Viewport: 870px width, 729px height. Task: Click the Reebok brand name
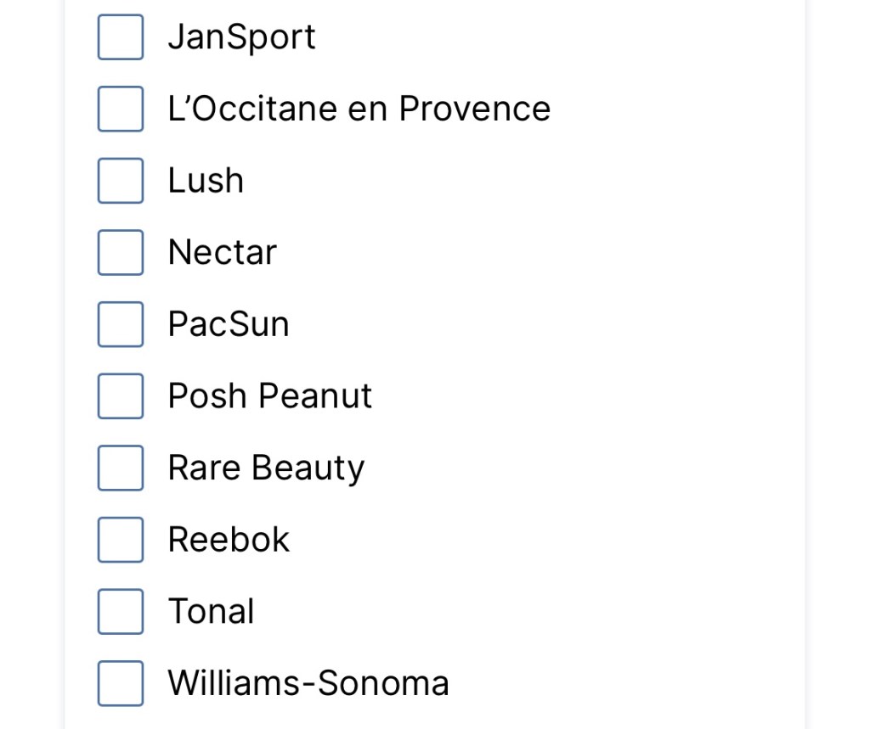click(229, 540)
